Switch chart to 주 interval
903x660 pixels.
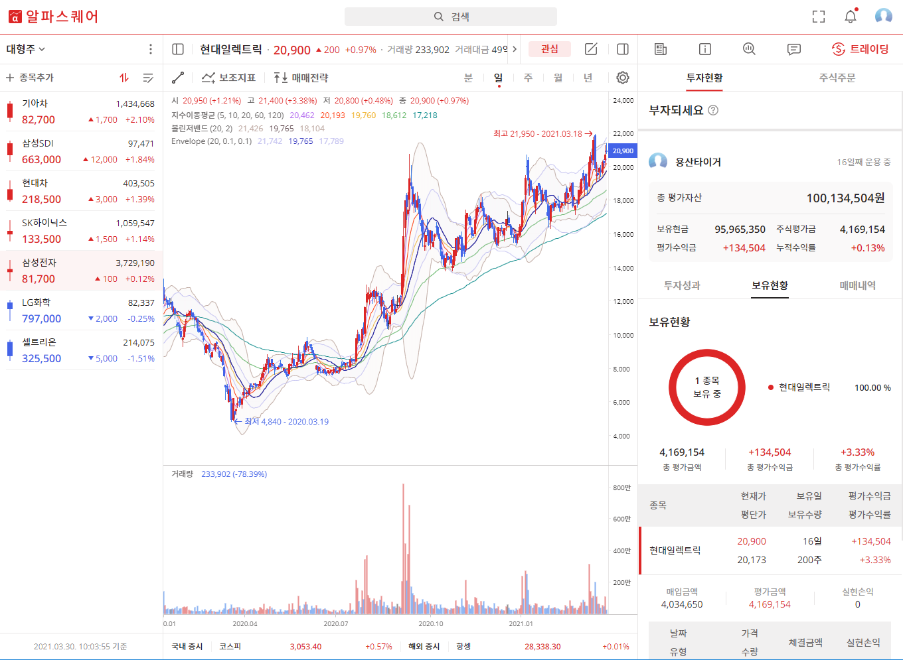tap(528, 78)
